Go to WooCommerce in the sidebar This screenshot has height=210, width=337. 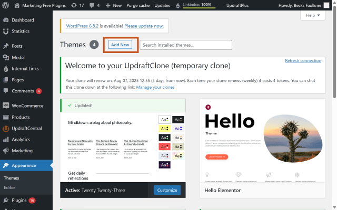pos(27,106)
